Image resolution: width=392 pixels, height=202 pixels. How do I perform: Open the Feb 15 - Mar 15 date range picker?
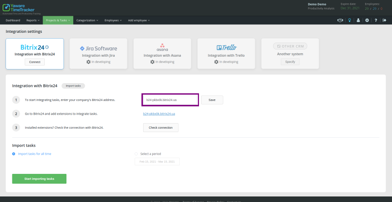[157, 162]
